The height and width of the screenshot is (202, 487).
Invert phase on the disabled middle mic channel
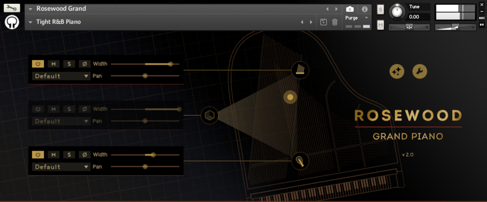(x=84, y=109)
